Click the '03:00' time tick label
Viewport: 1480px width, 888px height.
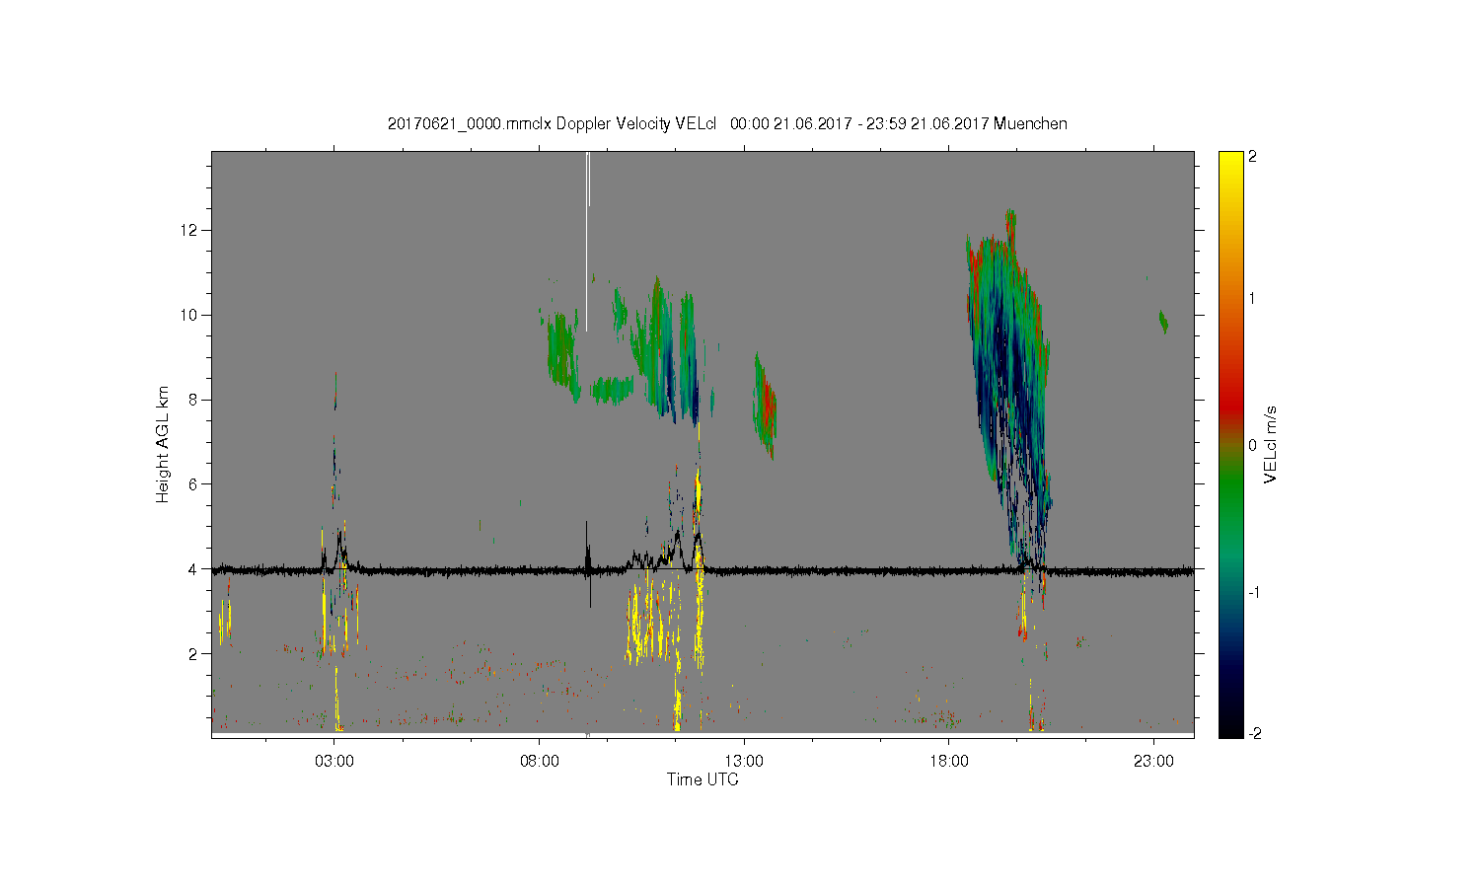[x=334, y=763]
